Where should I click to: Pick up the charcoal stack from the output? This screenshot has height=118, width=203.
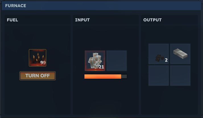click(x=159, y=54)
